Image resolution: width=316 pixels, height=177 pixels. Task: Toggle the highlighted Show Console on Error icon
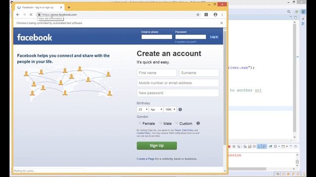tap(264, 147)
